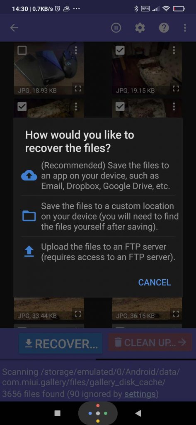Uncheck the box on the 19.15 KB photo
The height and width of the screenshot is (425, 196).
[x=120, y=50]
